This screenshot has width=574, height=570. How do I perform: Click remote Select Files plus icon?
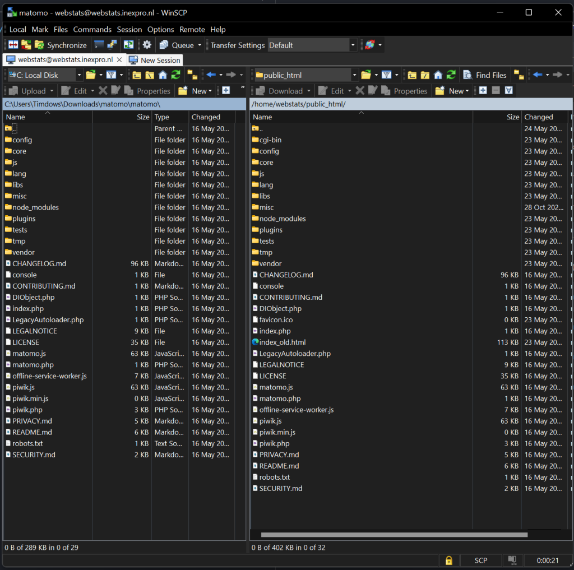coord(483,90)
